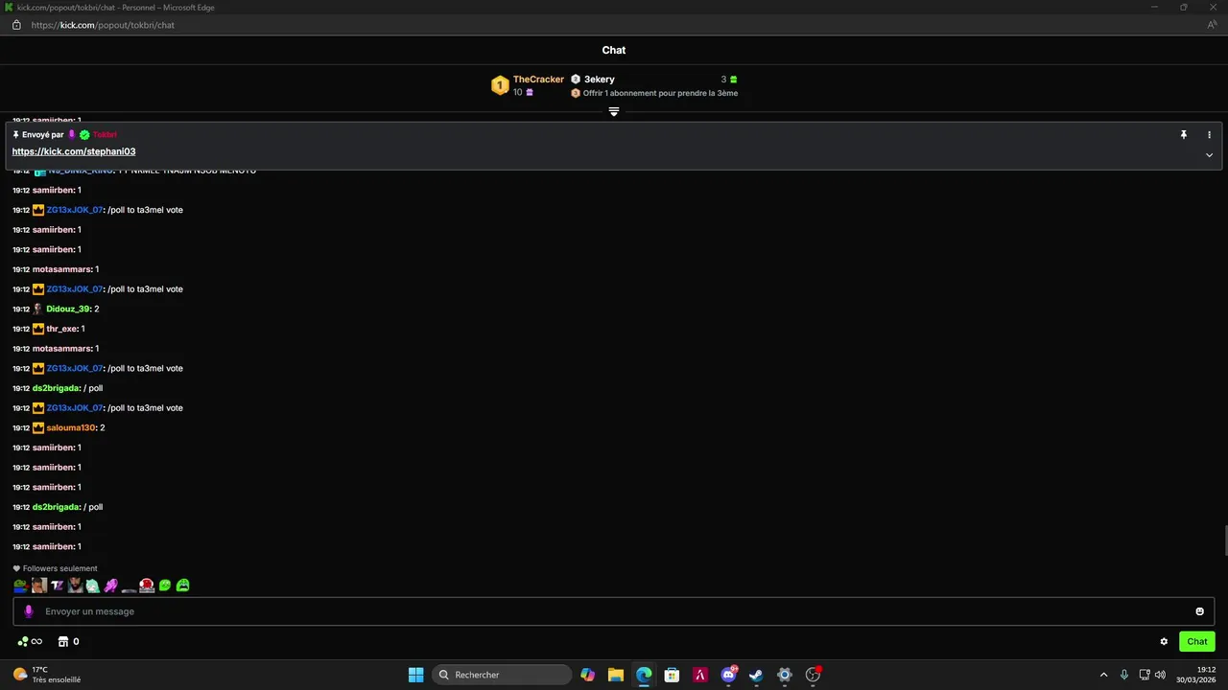Image resolution: width=1228 pixels, height=690 pixels.
Task: Unpin message with the pin icon
Action: (1184, 135)
